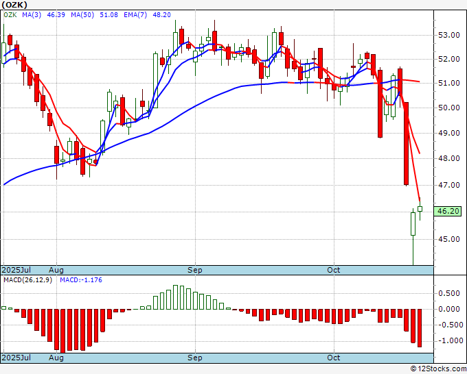Click Oct on the price chart time axis

pos(334,270)
